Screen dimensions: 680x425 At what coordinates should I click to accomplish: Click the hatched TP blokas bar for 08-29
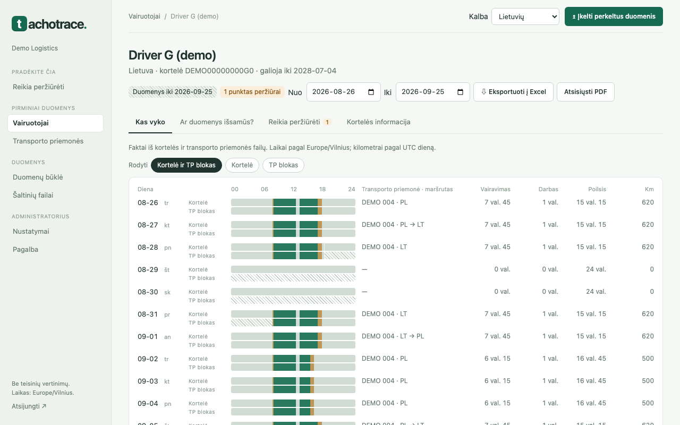293,278
